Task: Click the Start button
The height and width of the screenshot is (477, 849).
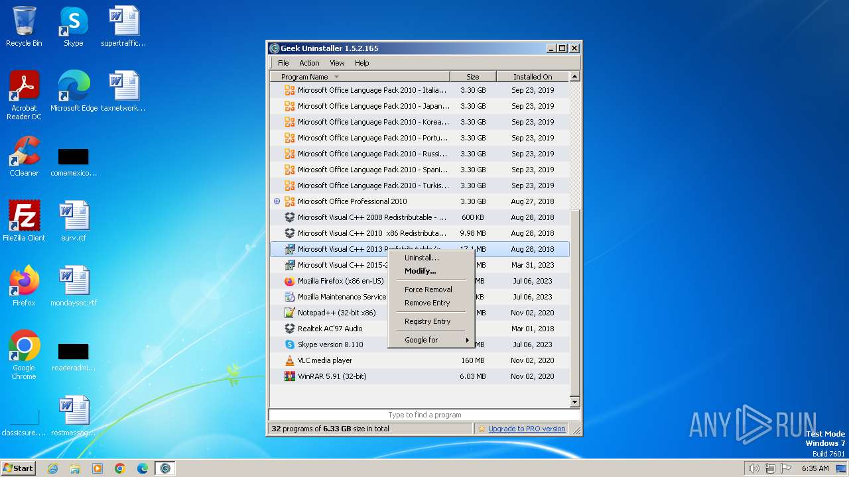Action: (x=18, y=468)
